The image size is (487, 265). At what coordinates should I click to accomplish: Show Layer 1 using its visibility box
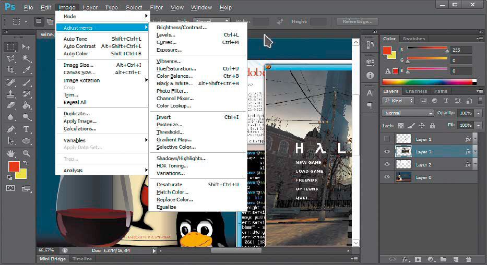387,139
